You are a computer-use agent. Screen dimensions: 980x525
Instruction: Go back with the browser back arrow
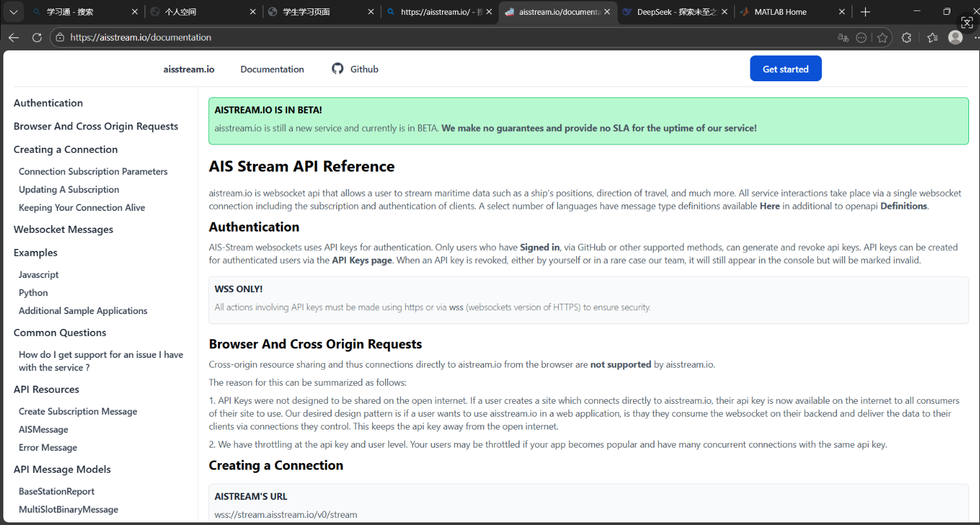[x=14, y=37]
